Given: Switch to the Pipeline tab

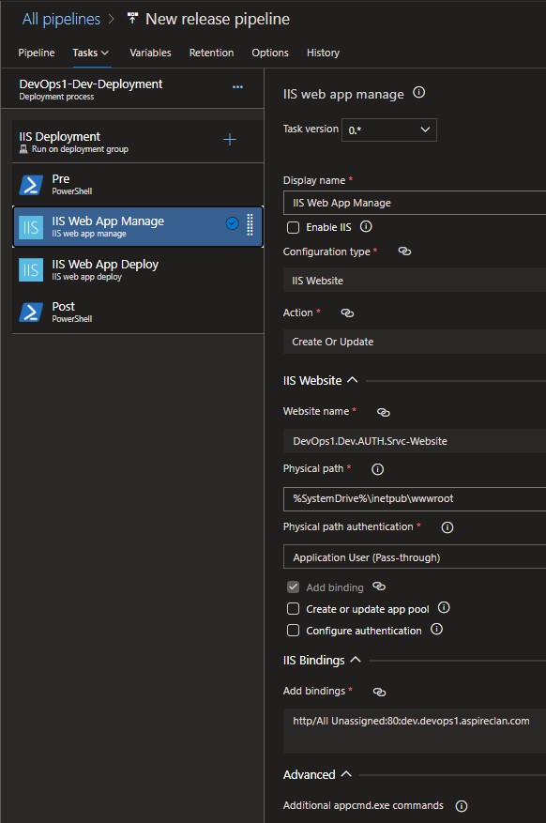Looking at the screenshot, I should (x=37, y=53).
